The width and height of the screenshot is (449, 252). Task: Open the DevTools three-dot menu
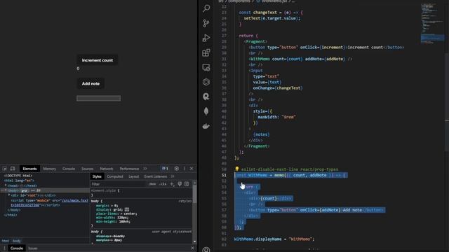pyautogui.click(x=185, y=169)
